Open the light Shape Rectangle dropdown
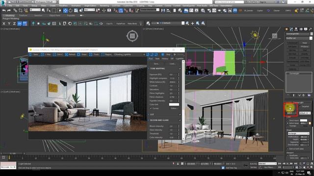 point(298,133)
